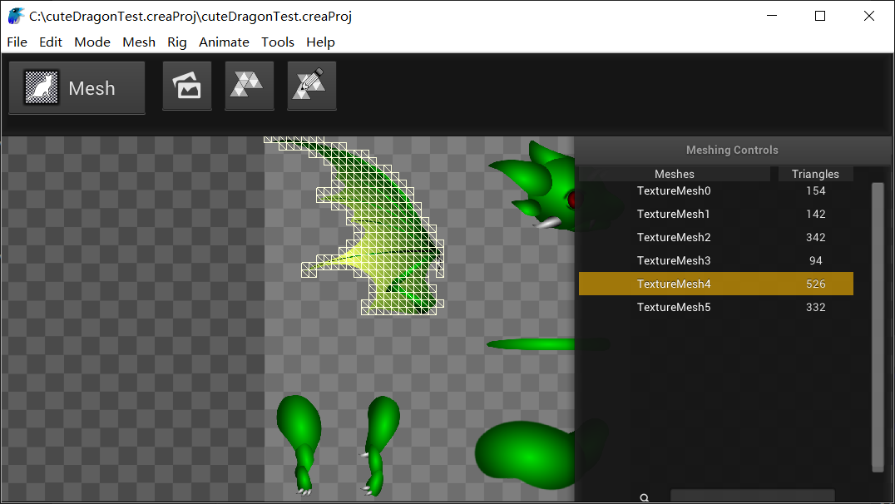Open the Edit menu
Viewport: 895px width, 504px height.
tap(51, 42)
